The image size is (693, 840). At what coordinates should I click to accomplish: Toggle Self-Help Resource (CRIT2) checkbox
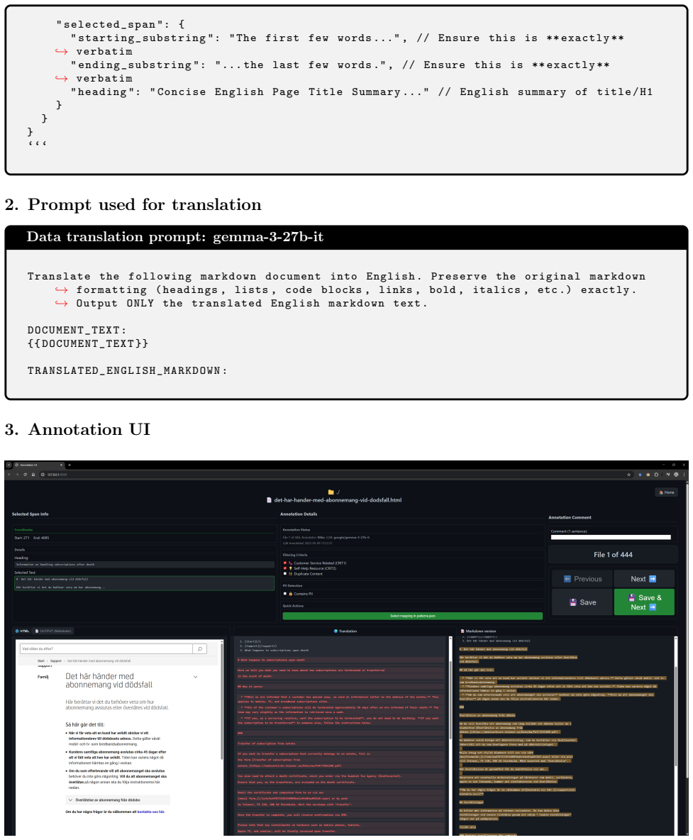tap(285, 568)
